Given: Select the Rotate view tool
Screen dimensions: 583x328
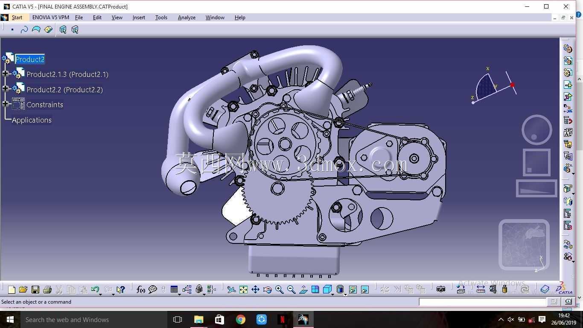Looking at the screenshot, I should pos(267,290).
